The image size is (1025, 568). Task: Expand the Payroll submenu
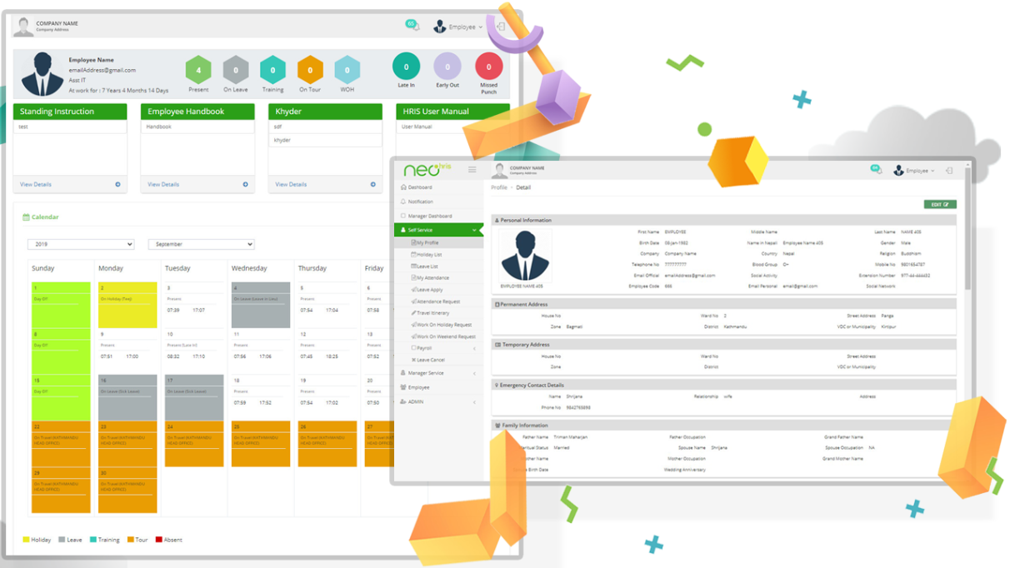(x=443, y=348)
